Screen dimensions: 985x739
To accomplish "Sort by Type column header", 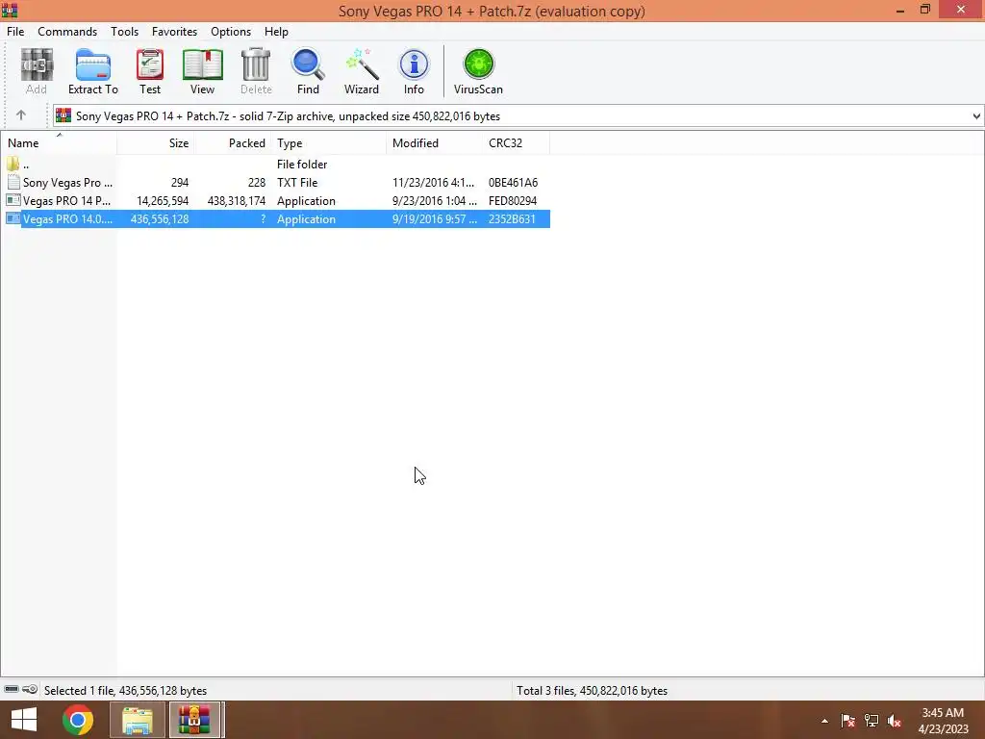I will [x=329, y=142].
